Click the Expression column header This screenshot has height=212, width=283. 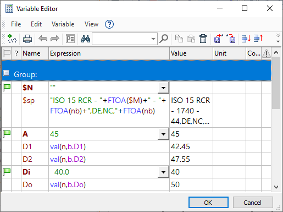coord(109,53)
